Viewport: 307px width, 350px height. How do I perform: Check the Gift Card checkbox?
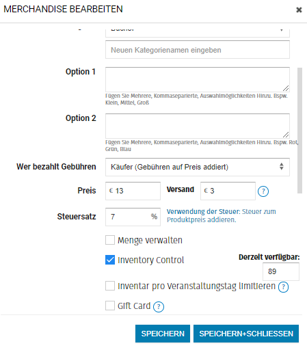coord(110,306)
